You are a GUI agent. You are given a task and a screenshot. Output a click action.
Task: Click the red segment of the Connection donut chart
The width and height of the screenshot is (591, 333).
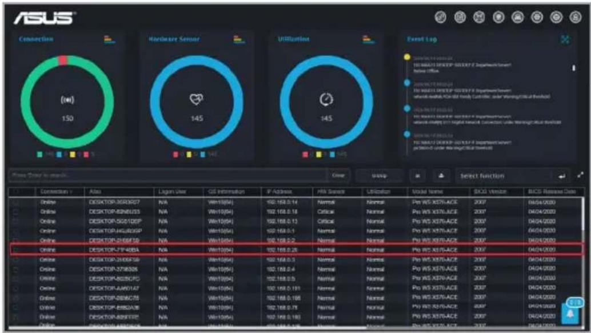point(63,60)
